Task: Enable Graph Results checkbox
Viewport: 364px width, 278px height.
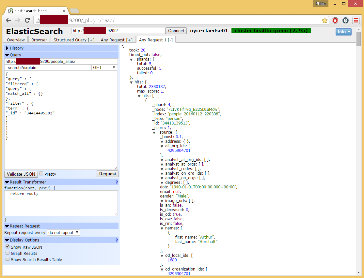Action: (x=8, y=253)
